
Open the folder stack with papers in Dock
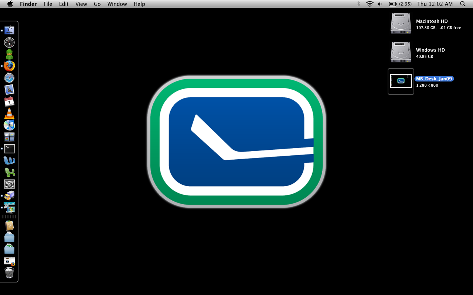point(9,237)
